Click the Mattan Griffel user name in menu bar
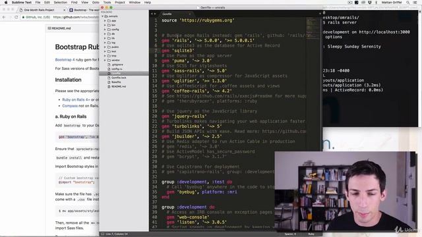This screenshot has height=237, width=422. coord(392,3)
